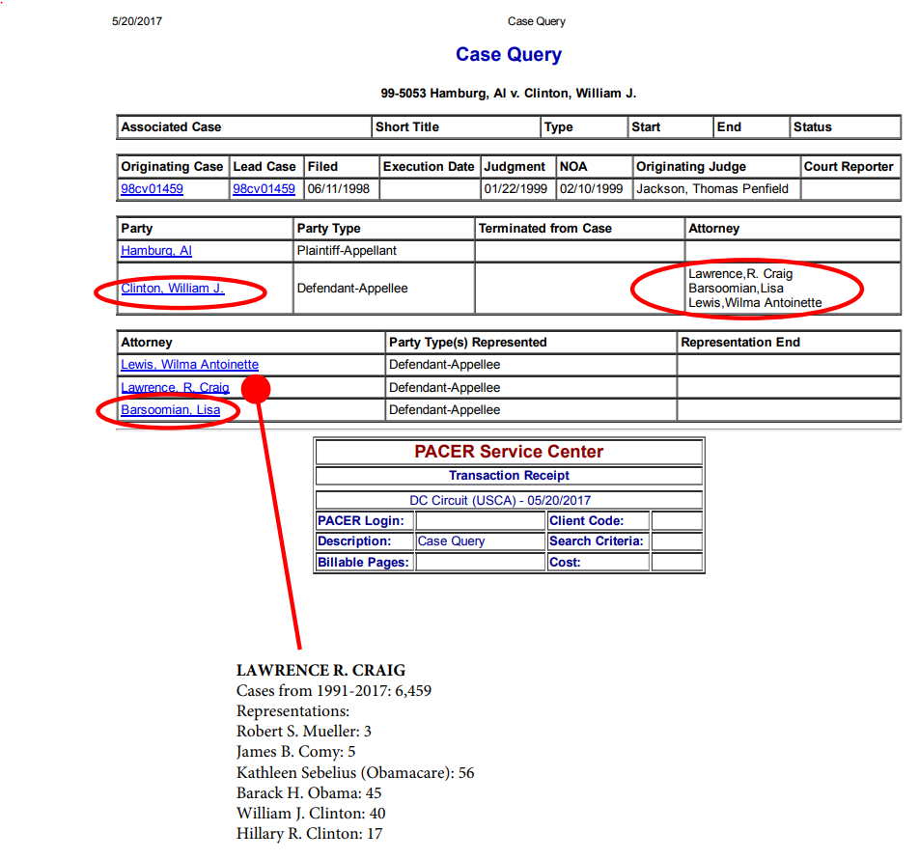Click the Originating Judge column header
The image size is (919, 859).
point(691,166)
